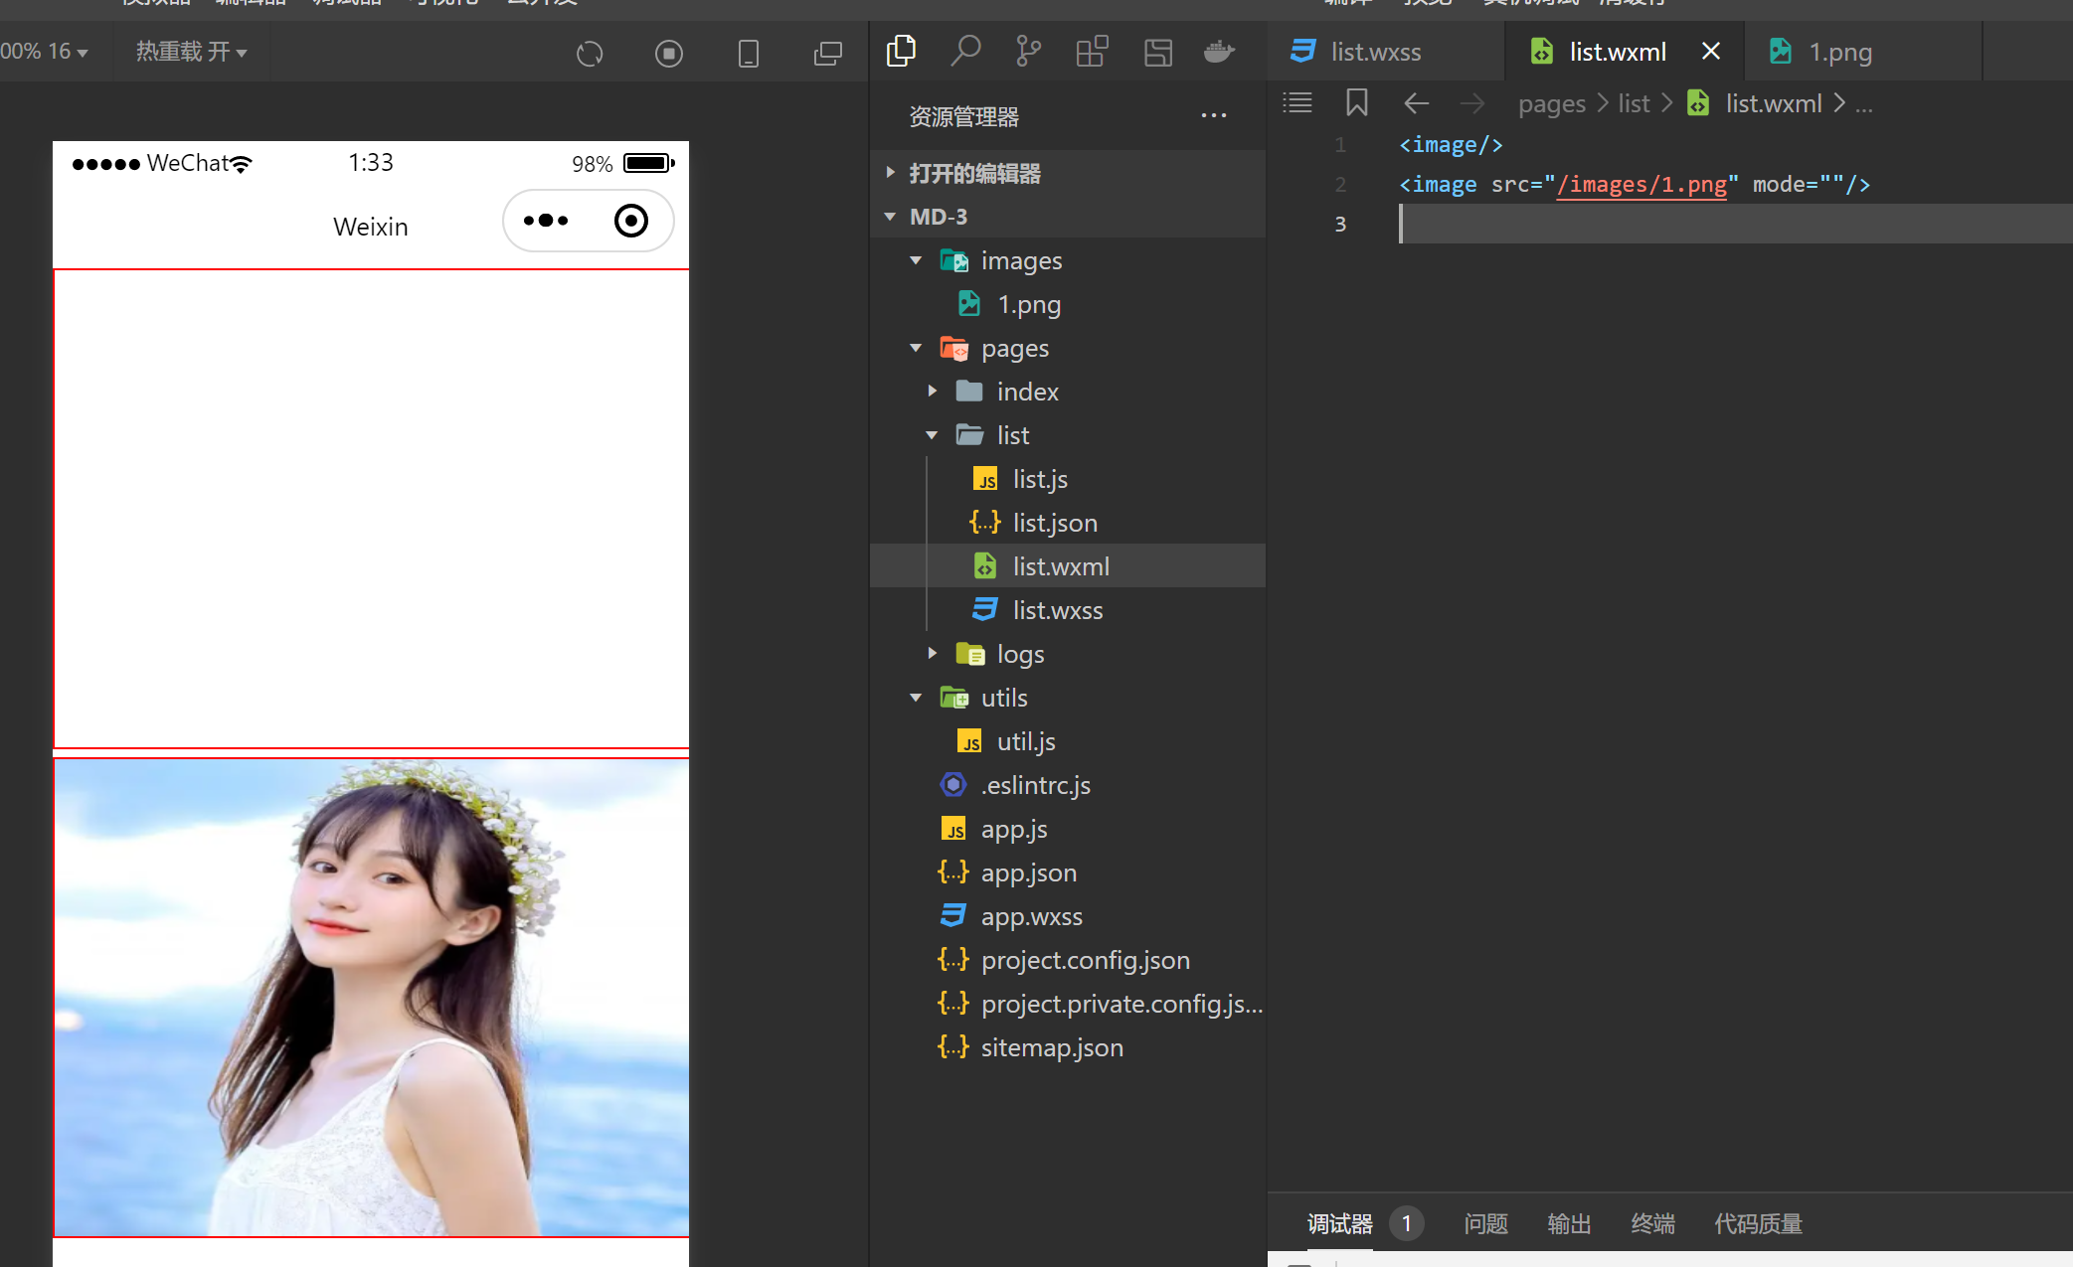This screenshot has height=1267, width=2073.
Task: Click the three-dot menu in explorer header
Action: [x=1213, y=116]
